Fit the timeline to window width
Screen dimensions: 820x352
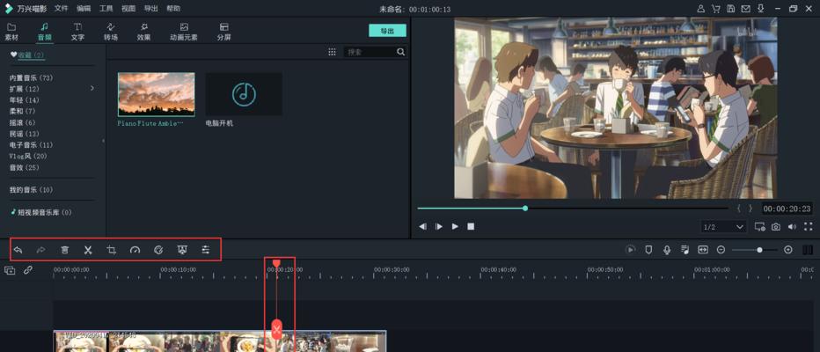point(703,250)
